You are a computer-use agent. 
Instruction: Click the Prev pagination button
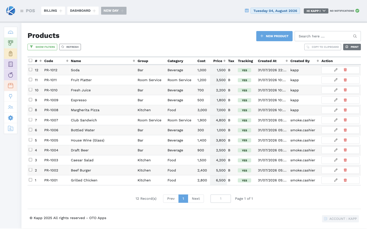pos(171,199)
